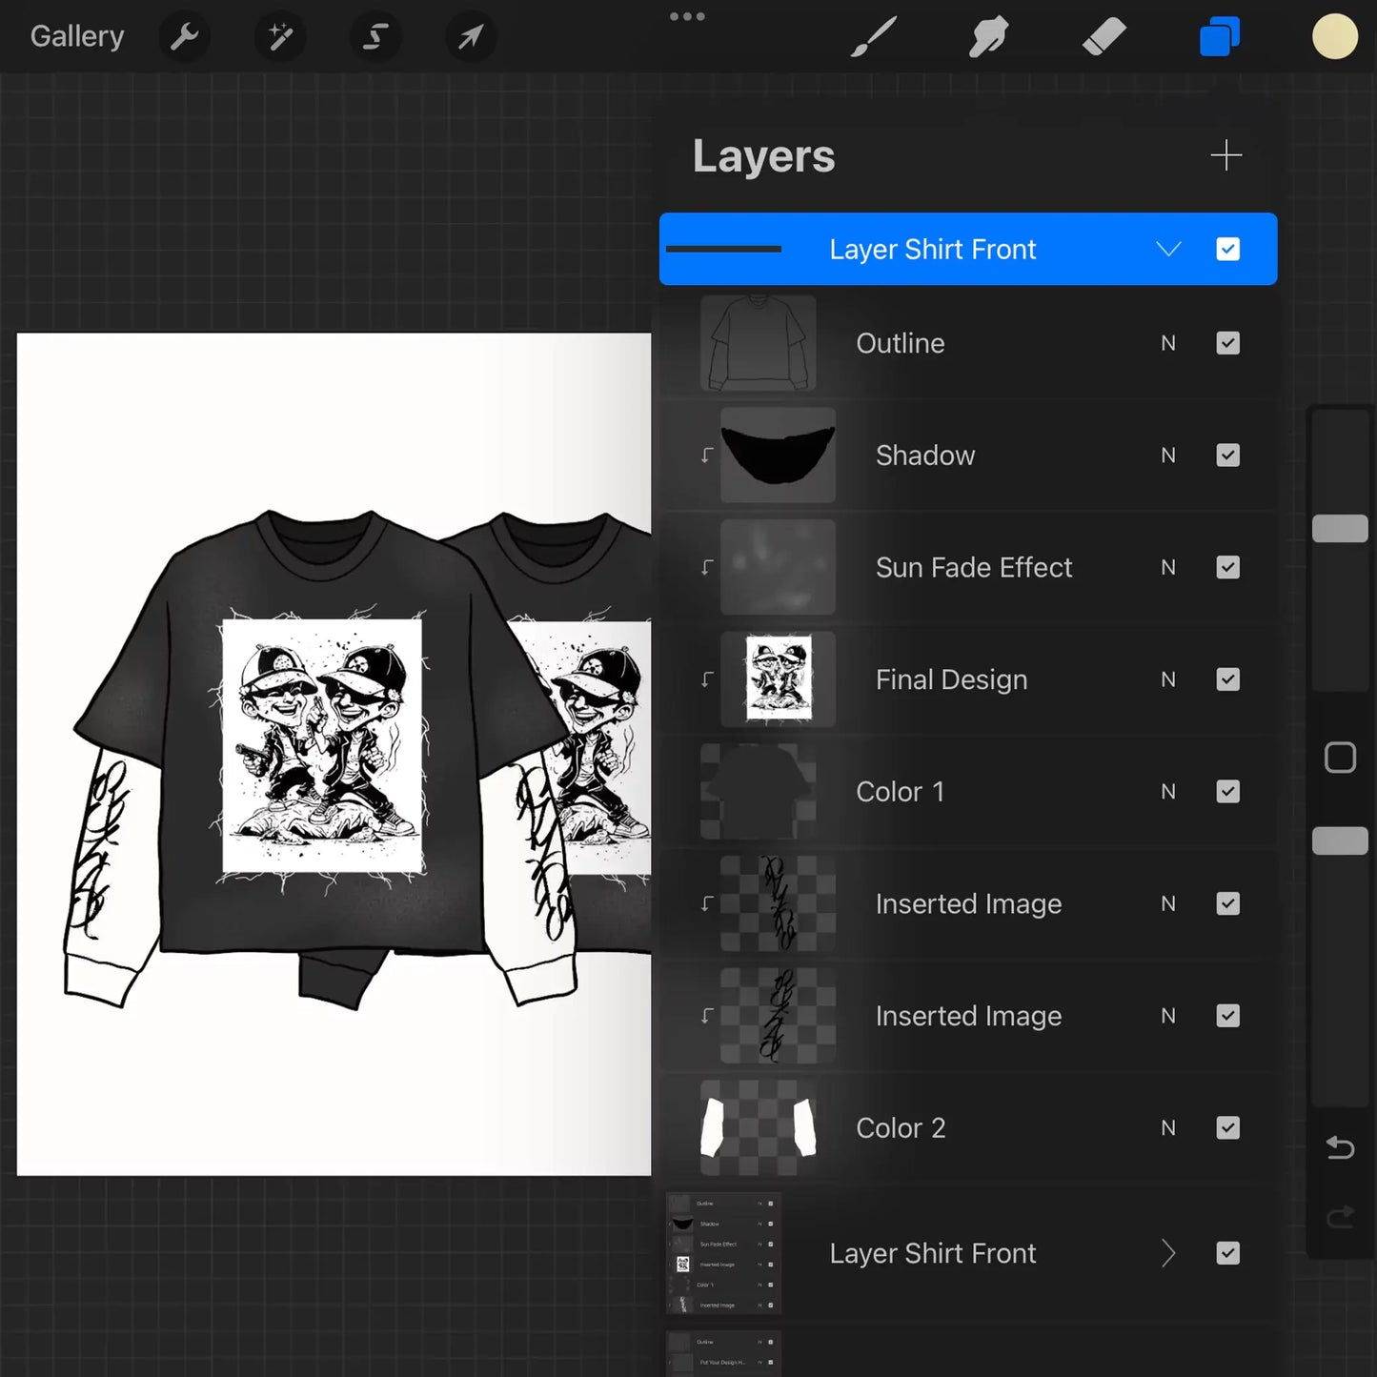Hide the Shadow layer
This screenshot has height=1377, width=1377.
pos(1227,455)
